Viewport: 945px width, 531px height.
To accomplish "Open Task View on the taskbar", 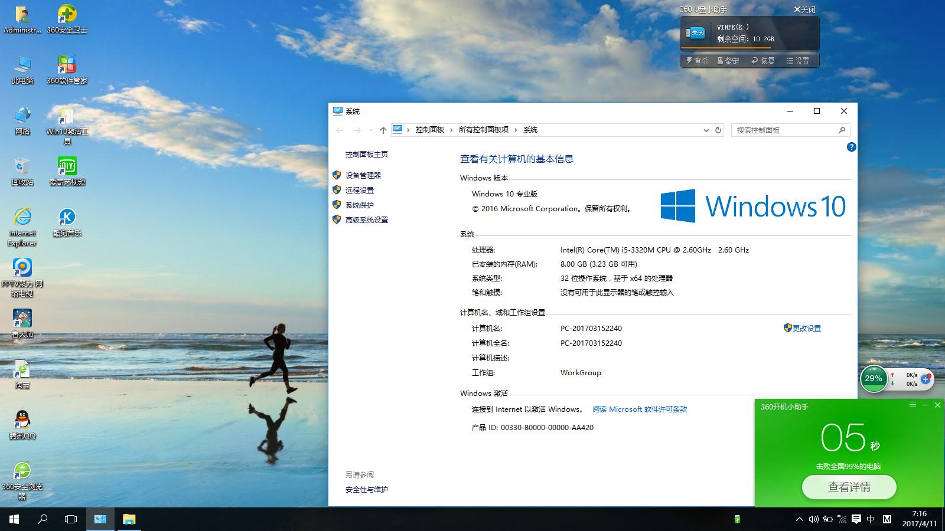I will tap(71, 519).
